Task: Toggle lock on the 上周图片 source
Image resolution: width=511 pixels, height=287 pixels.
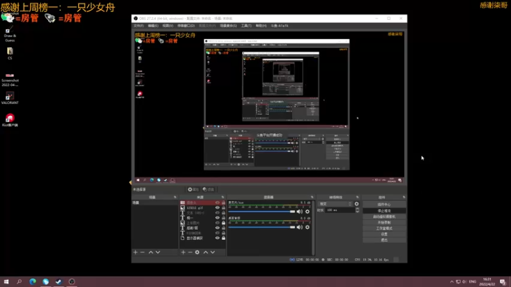Action: (x=224, y=223)
